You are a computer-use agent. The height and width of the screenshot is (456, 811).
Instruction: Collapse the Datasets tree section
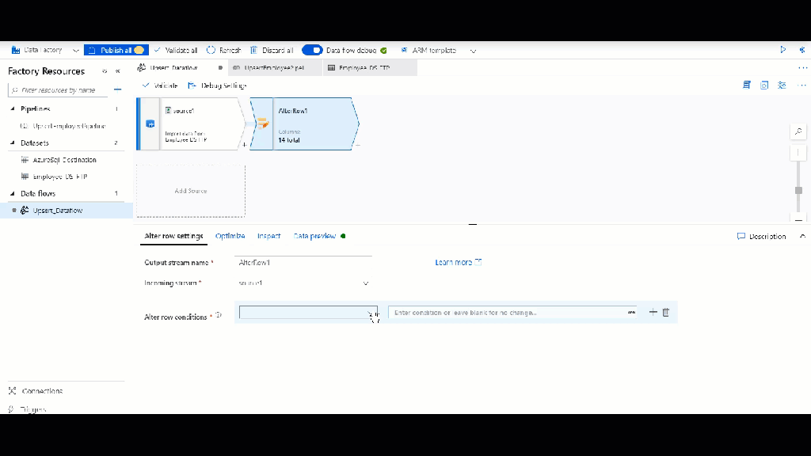(x=13, y=142)
